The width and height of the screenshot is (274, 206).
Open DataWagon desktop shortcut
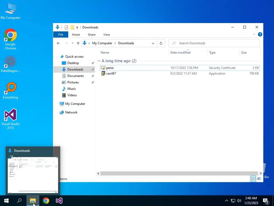coord(10,64)
